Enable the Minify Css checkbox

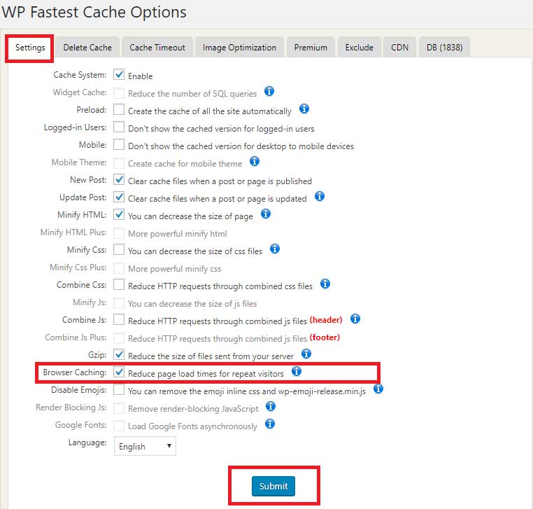click(x=119, y=249)
